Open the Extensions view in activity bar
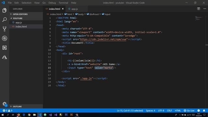Image resolution: width=208 pixels, height=117 pixels. [4, 48]
